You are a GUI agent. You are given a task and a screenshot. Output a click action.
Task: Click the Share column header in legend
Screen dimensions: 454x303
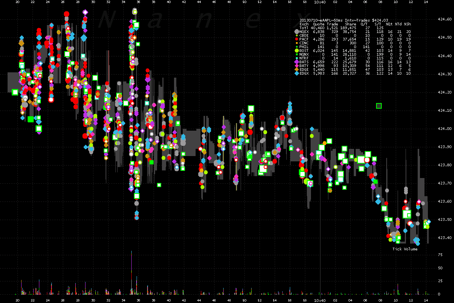(x=351, y=24)
